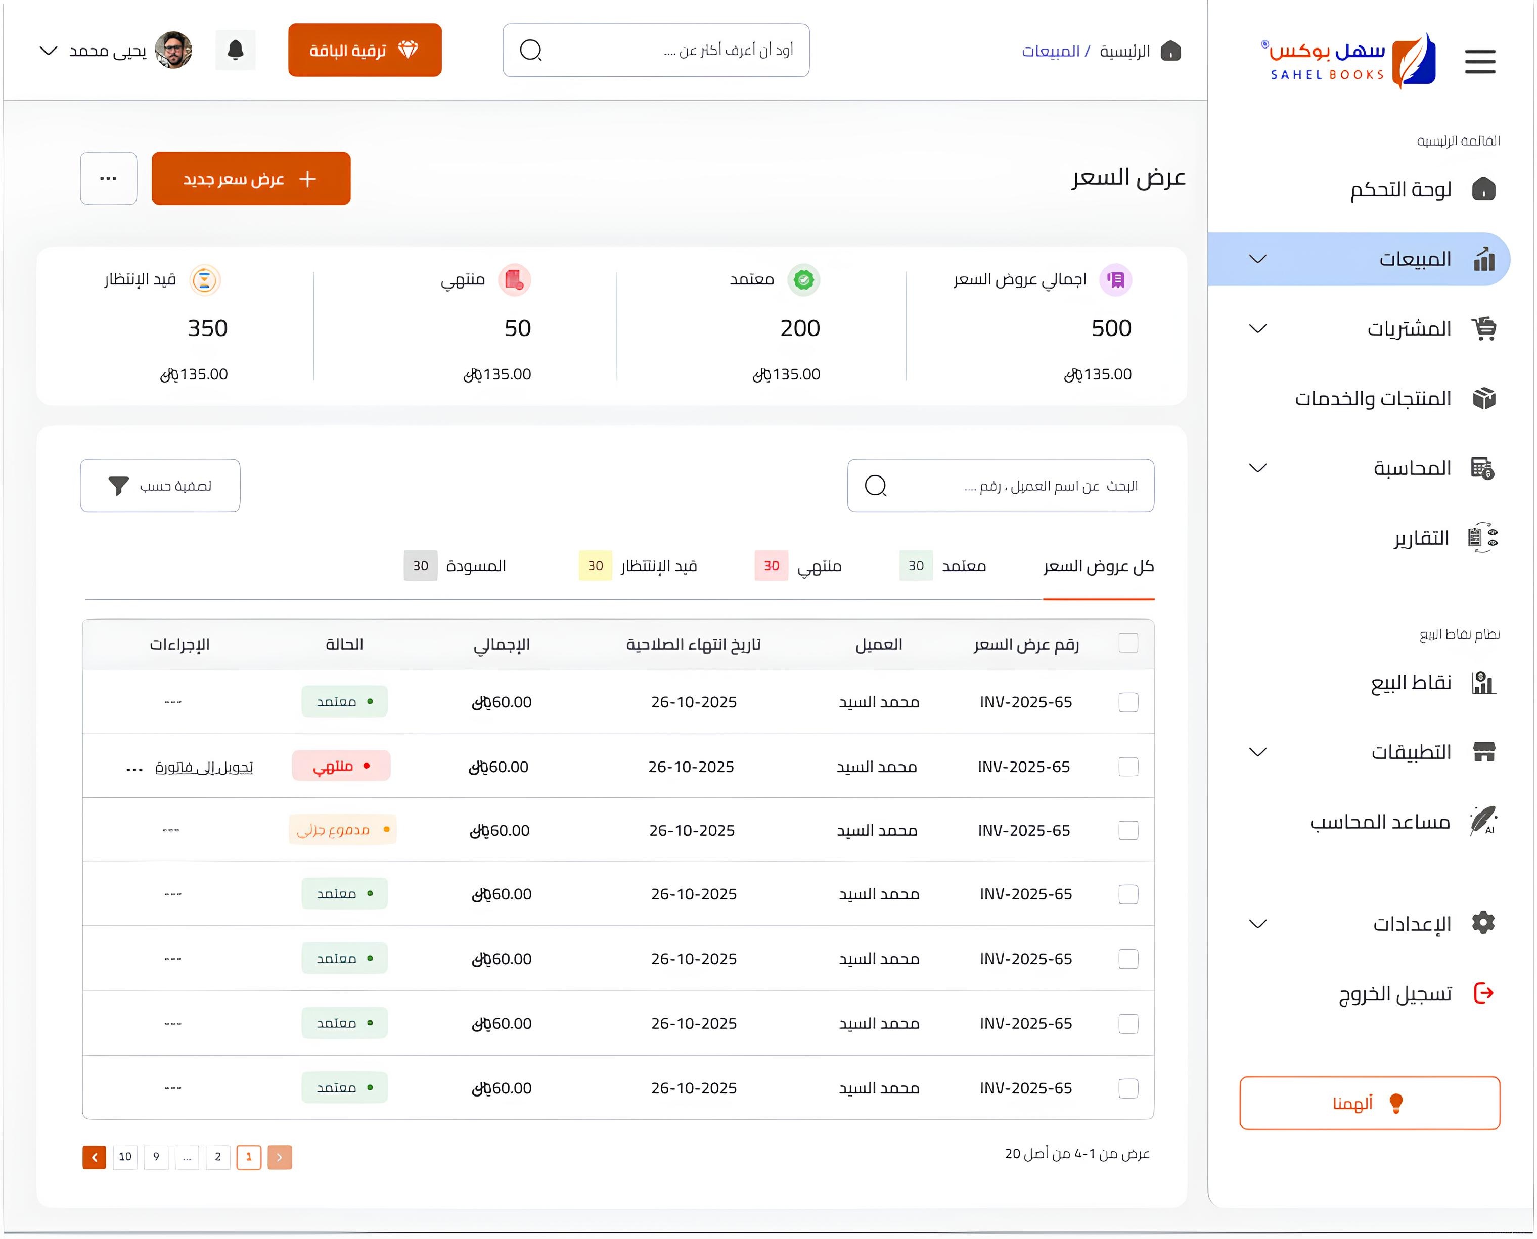
Task: Select the المسودة tab
Action: coord(455,566)
